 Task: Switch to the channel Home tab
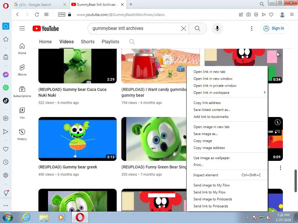coord(45,42)
